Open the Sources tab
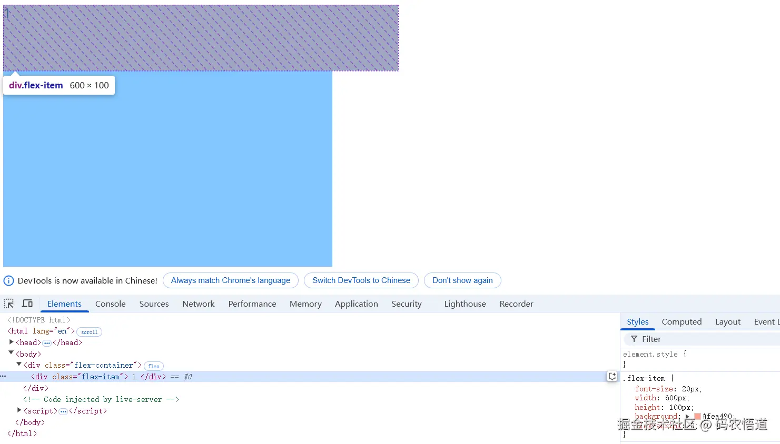The height and width of the screenshot is (444, 780). [x=154, y=304]
